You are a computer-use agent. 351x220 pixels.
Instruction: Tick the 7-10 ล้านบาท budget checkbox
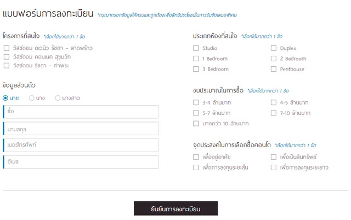[274, 113]
